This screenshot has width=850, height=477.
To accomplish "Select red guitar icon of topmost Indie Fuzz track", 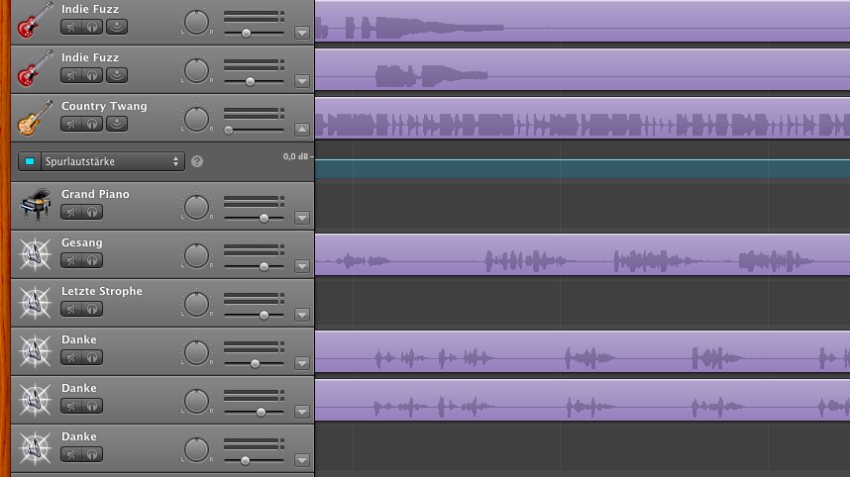I will 36,21.
